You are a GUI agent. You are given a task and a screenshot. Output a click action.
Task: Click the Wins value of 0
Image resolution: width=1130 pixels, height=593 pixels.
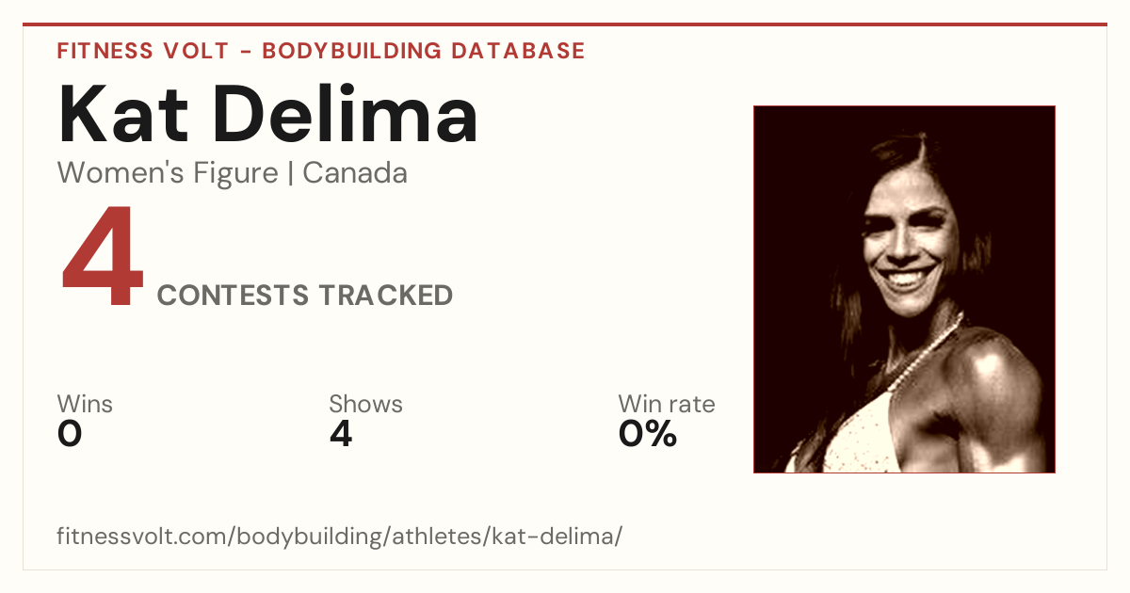point(70,434)
